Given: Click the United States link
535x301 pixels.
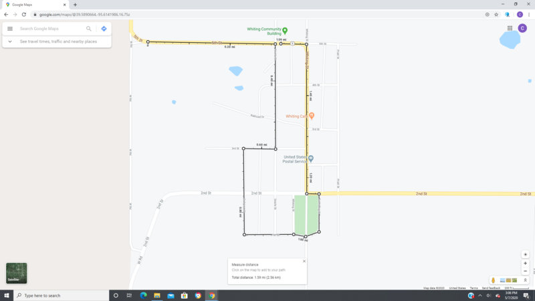Looking at the screenshot, I should tap(457, 288).
